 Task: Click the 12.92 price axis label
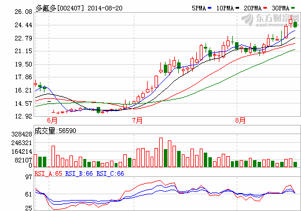(x=23, y=116)
